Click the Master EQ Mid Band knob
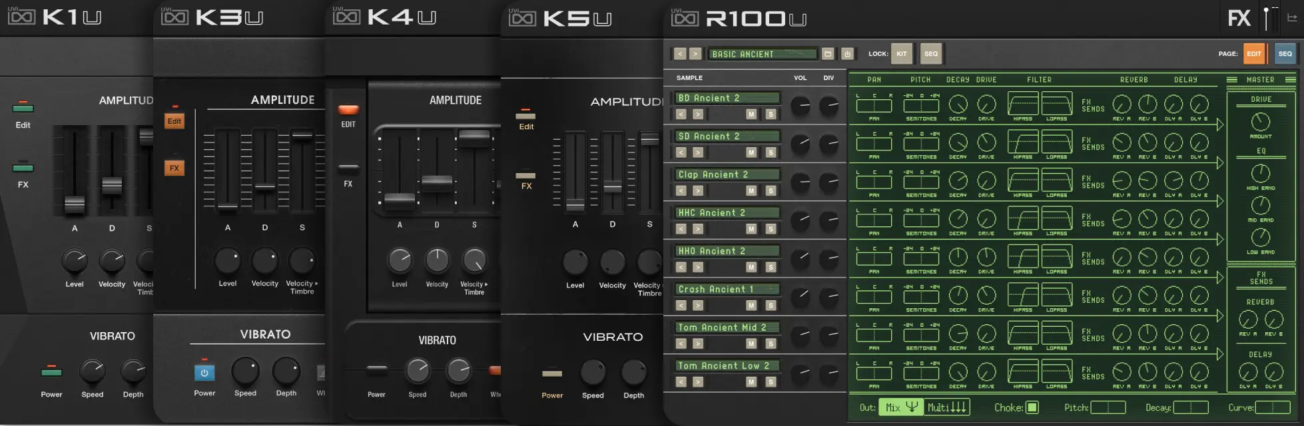1304x426 pixels. tap(1261, 206)
